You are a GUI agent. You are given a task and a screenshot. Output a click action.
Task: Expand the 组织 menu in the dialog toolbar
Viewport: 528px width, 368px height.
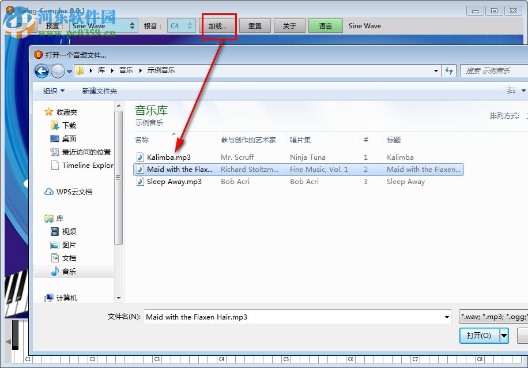tap(52, 91)
